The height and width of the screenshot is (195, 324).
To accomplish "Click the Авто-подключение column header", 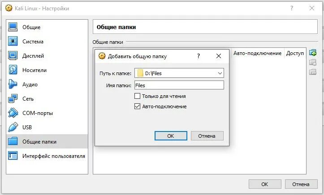I will pyautogui.click(x=258, y=53).
